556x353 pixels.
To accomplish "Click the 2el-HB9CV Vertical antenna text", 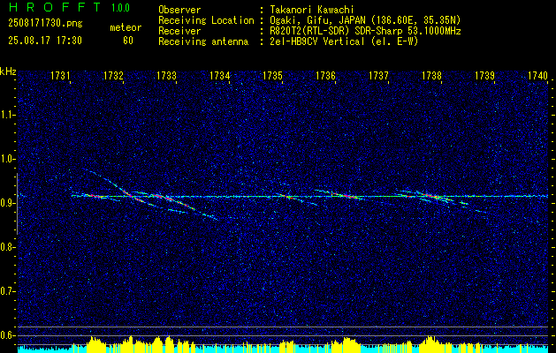I will click(x=344, y=41).
